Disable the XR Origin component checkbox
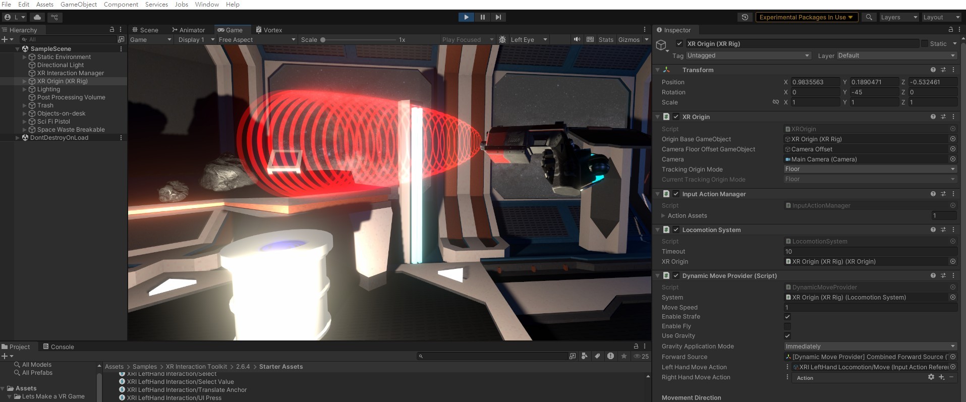Viewport: 966px width, 402px height. [676, 117]
